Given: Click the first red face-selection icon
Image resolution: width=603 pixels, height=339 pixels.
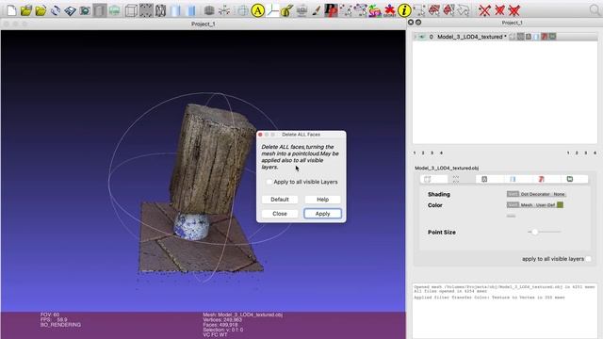Looking at the screenshot, I should point(434,10).
